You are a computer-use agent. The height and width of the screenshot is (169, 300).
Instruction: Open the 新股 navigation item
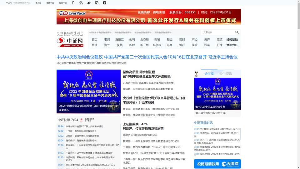(132, 45)
